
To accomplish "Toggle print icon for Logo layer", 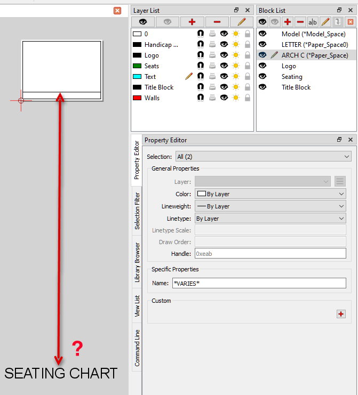I will [x=212, y=55].
